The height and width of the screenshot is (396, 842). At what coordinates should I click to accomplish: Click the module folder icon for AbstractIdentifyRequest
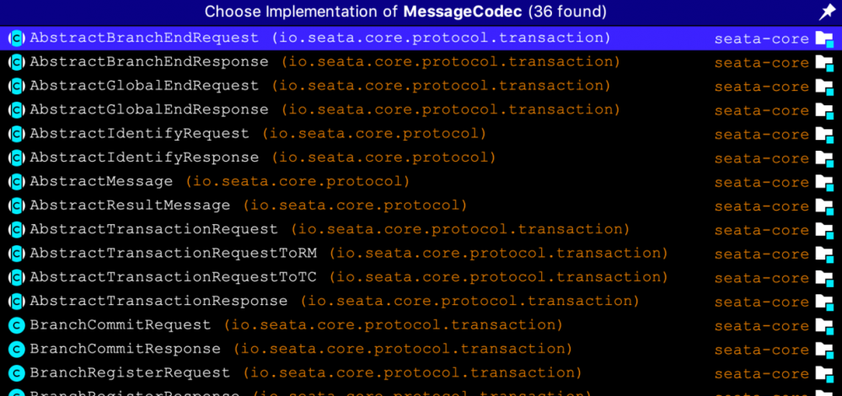pyautogui.click(x=823, y=134)
